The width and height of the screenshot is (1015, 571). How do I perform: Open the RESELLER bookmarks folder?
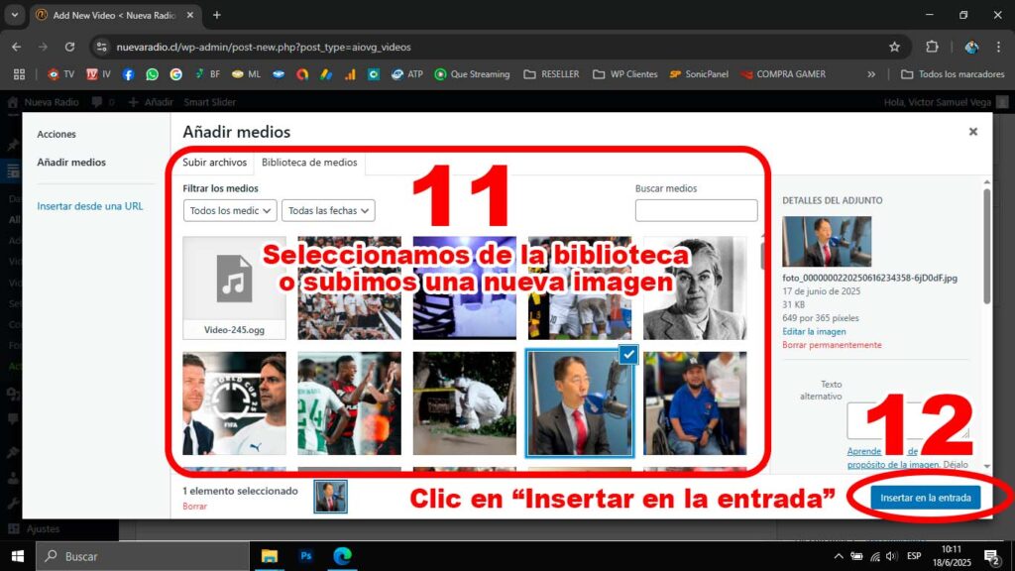click(x=551, y=74)
